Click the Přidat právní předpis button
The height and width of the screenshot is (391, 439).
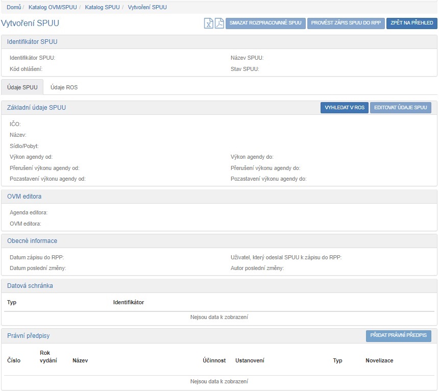point(398,336)
